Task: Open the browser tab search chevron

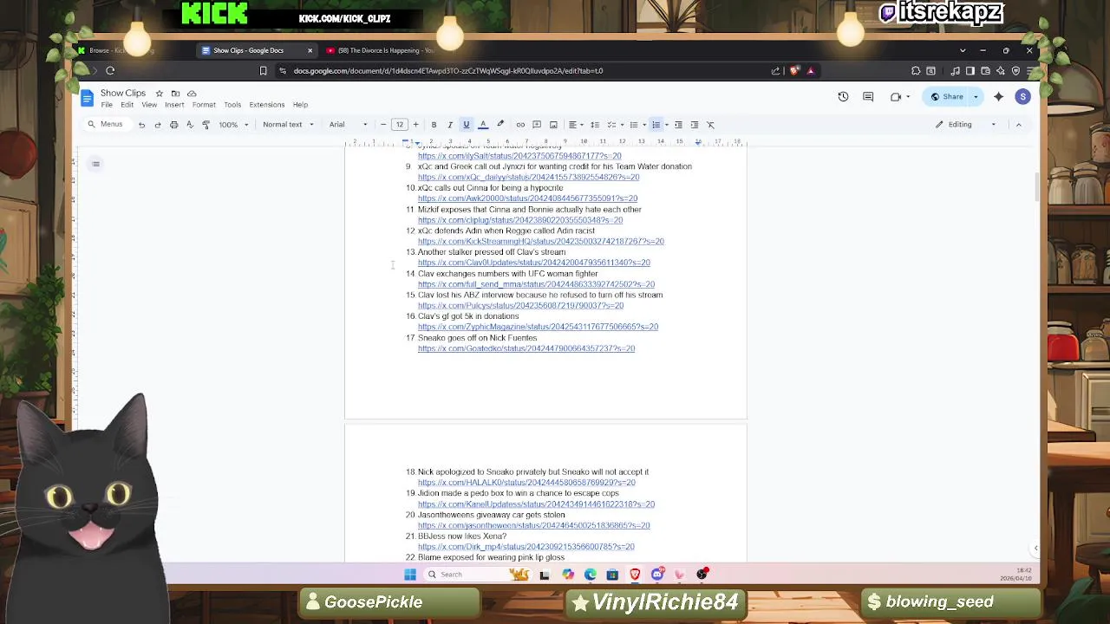Action: click(963, 50)
